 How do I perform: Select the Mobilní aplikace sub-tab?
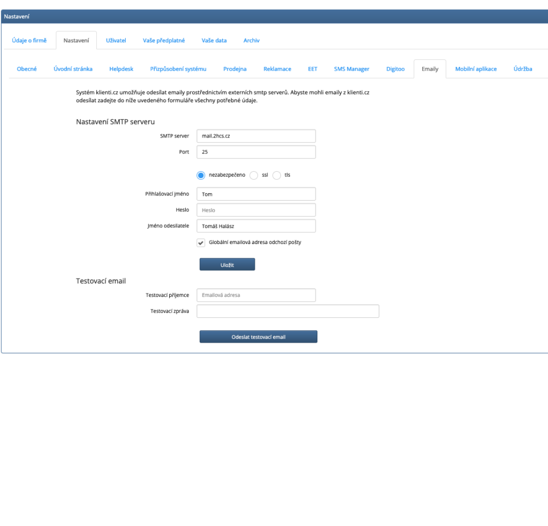coord(476,69)
